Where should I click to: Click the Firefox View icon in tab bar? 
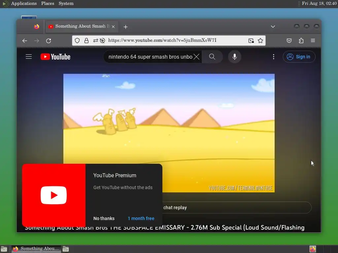(37, 26)
